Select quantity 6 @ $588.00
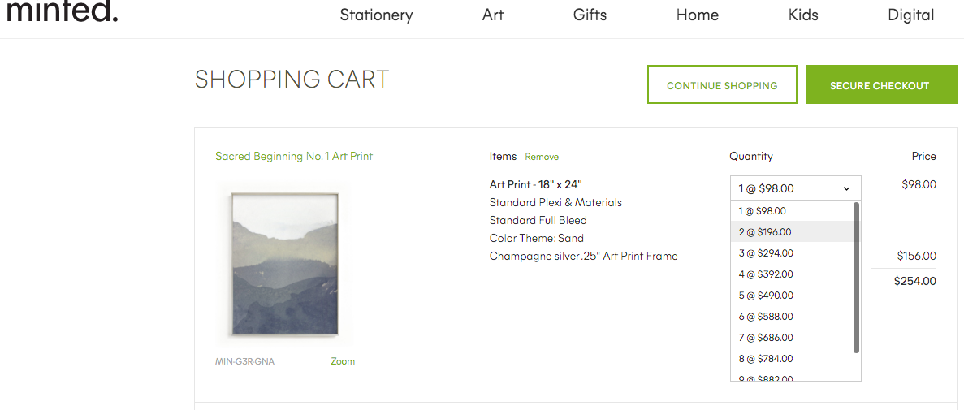Image resolution: width=964 pixels, height=410 pixels. click(x=791, y=316)
